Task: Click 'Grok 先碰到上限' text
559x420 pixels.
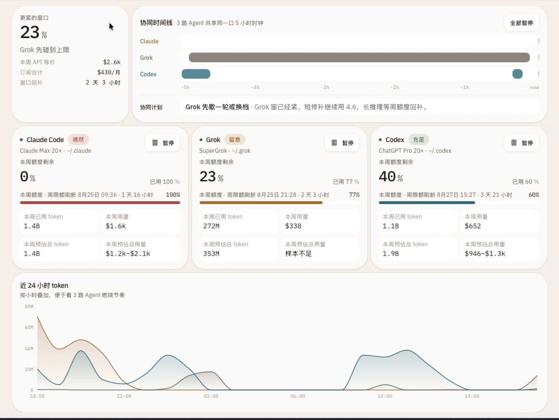Action: 45,50
